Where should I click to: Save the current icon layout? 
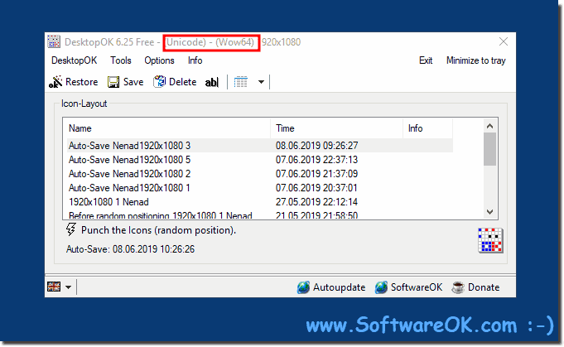126,82
